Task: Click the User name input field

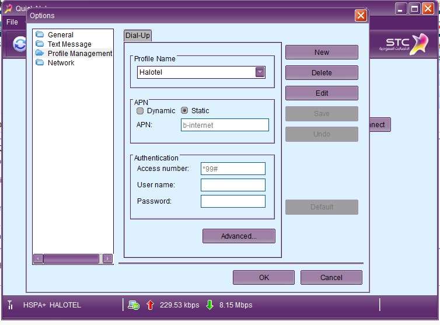Action: point(233,185)
